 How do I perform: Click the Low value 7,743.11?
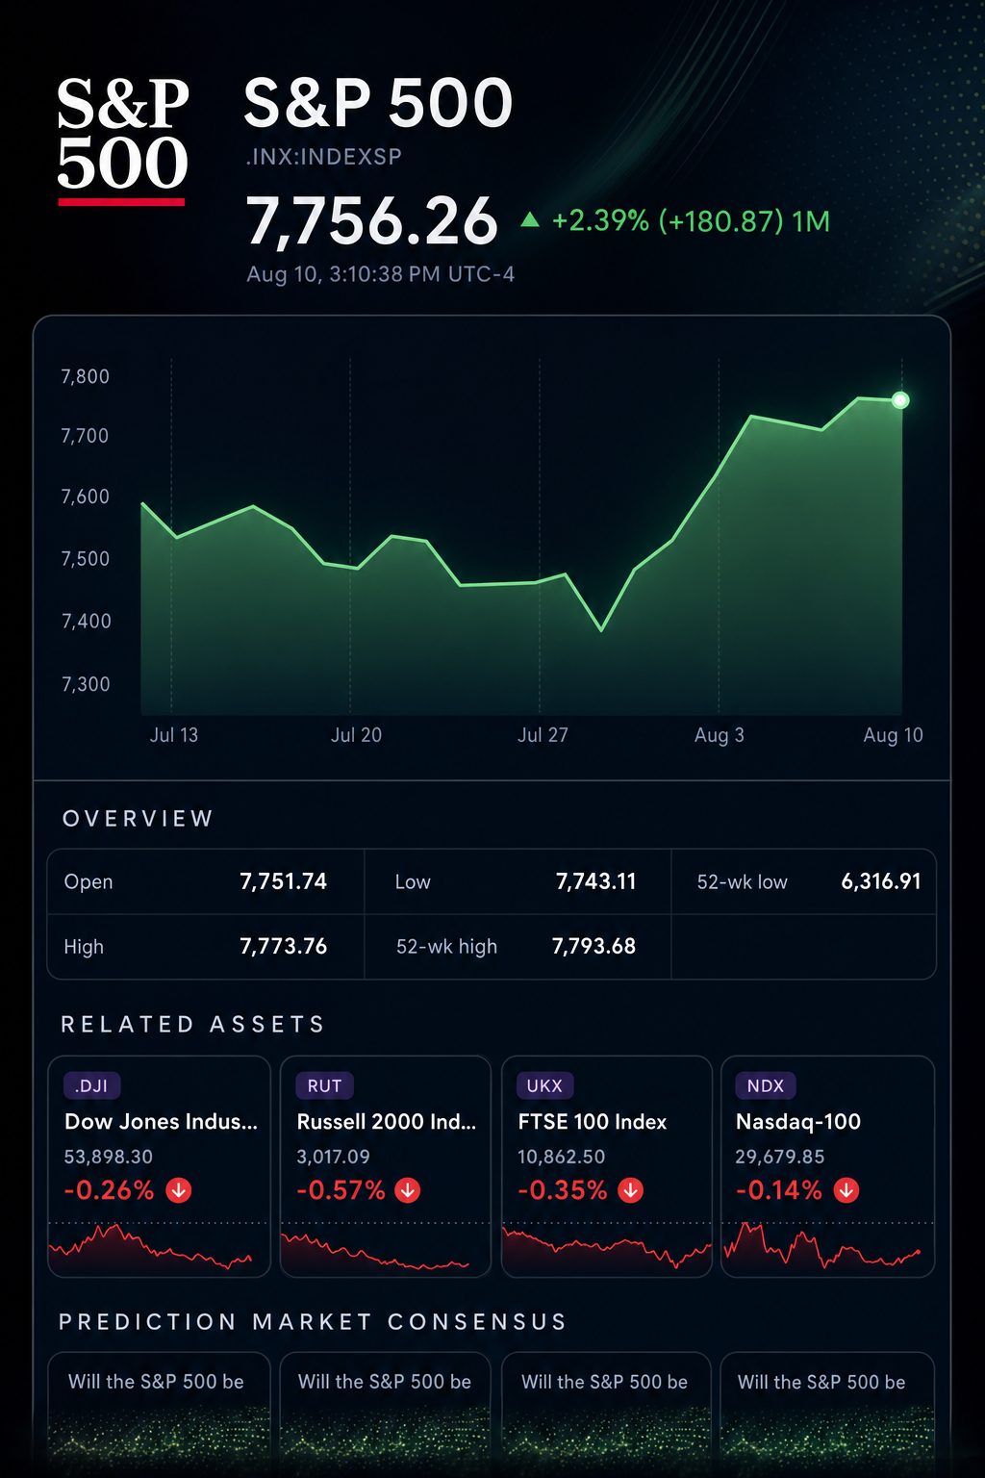tap(595, 881)
